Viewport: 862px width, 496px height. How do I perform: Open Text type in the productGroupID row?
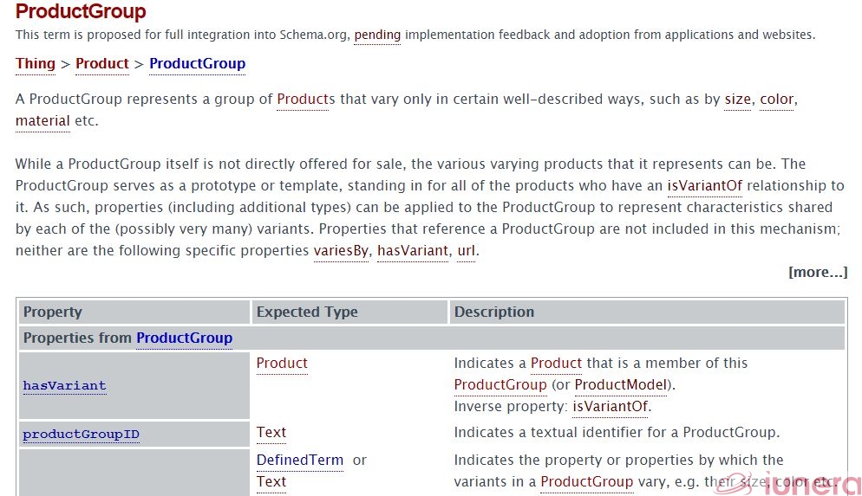[x=271, y=432]
